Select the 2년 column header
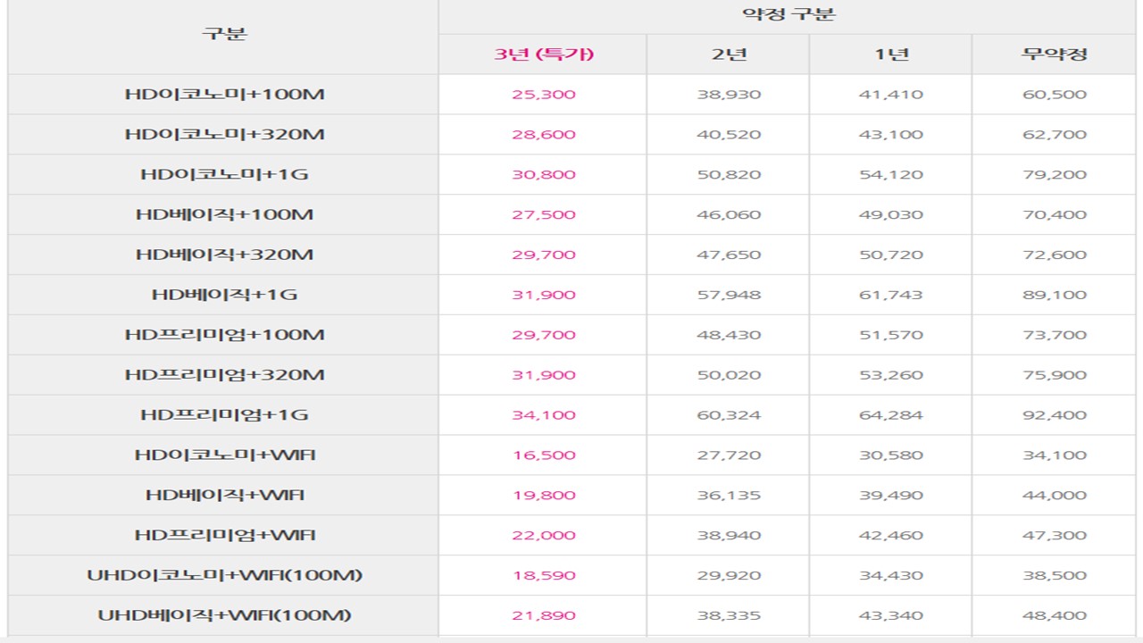The image size is (1143, 643). coord(729,54)
